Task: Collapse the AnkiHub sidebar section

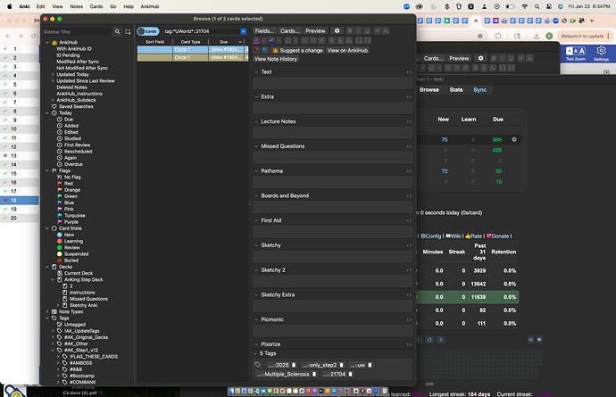Action: tap(47, 43)
